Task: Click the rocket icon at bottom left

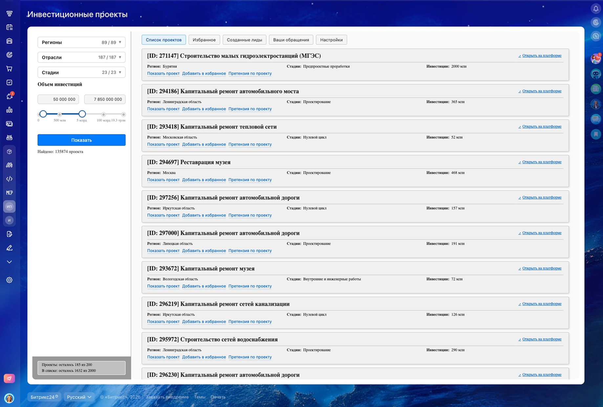Action: click(9, 378)
